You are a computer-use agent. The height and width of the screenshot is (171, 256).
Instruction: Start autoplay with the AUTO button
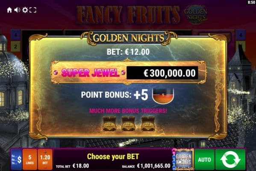(204, 159)
